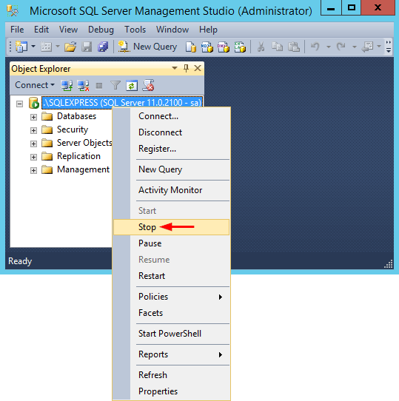Choose Disconnect from the context menu

[x=172, y=132]
